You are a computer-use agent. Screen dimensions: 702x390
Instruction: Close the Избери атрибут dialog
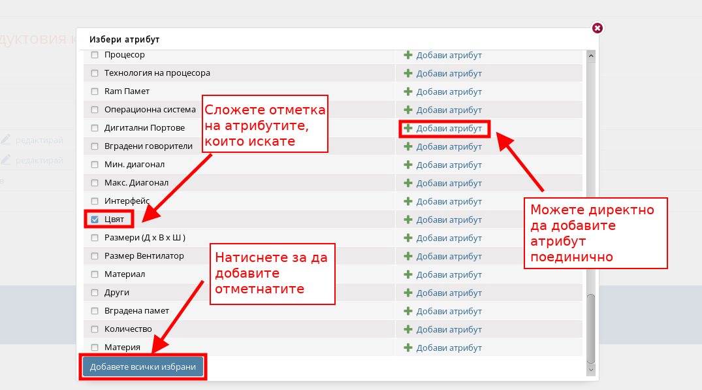pos(597,28)
